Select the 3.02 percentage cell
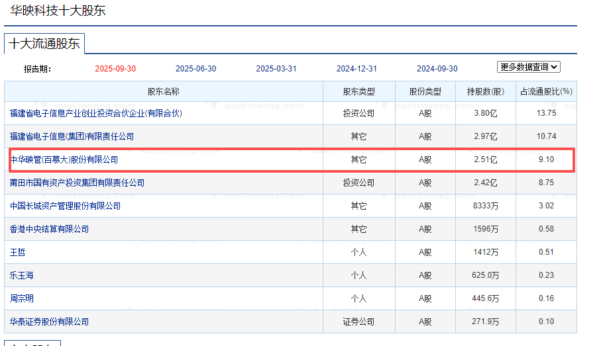Image resolution: width=607 pixels, height=346 pixels. (x=546, y=206)
